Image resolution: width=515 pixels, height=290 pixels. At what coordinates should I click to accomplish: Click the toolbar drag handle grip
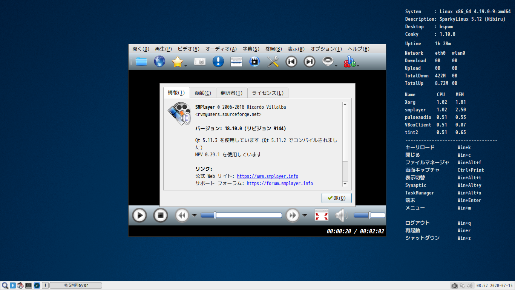click(130, 62)
